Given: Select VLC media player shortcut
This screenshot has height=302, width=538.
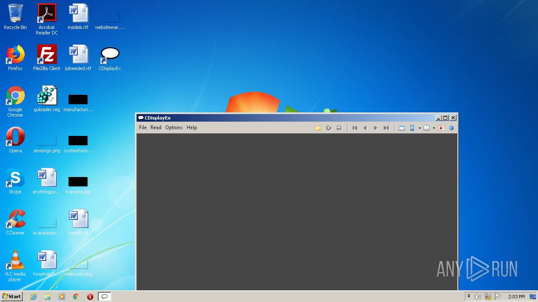Looking at the screenshot, I should click(x=15, y=266).
